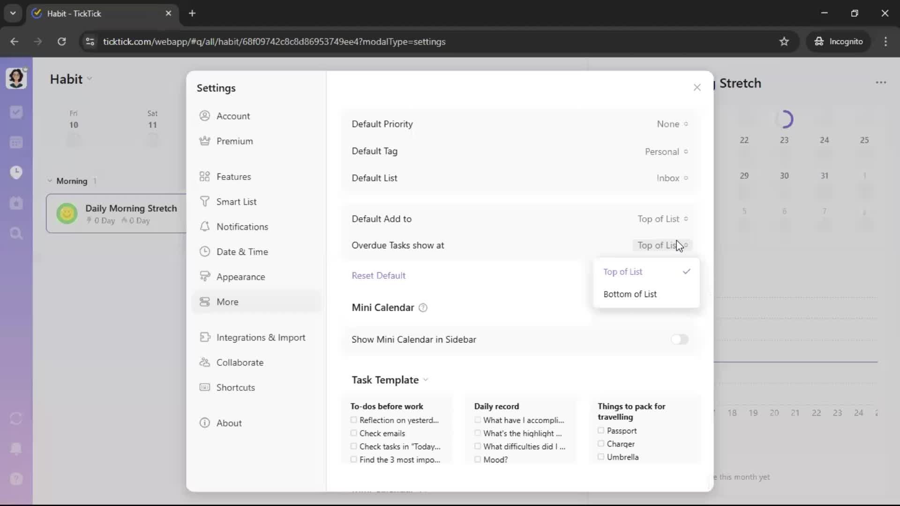Expand the Task Template chevron
The image size is (900, 506).
(x=426, y=380)
